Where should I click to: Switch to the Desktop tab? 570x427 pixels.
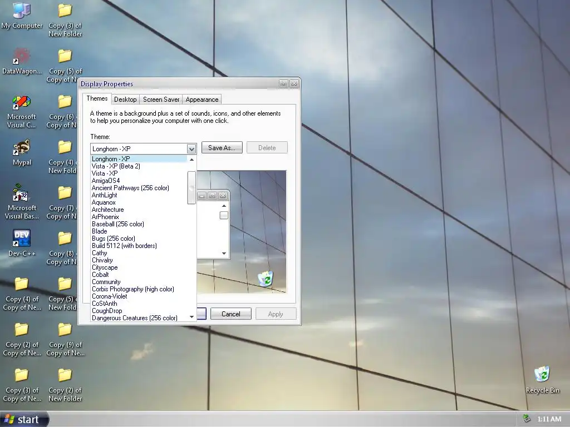[125, 100]
